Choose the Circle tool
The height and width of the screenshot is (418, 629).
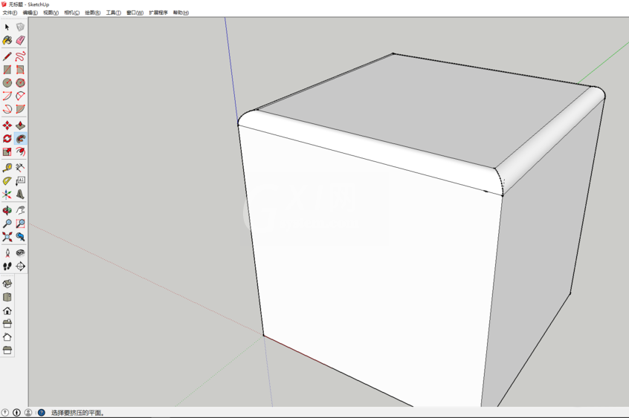(x=7, y=83)
